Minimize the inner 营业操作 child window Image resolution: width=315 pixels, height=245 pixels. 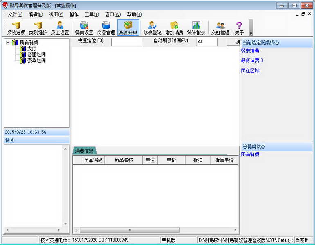pyautogui.click(x=297, y=14)
